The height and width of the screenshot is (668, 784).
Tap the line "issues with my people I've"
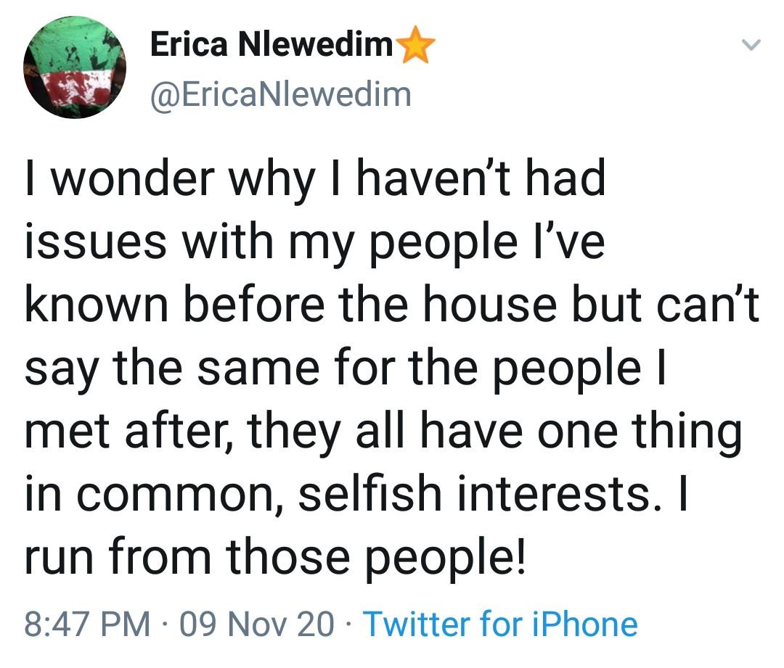(314, 242)
